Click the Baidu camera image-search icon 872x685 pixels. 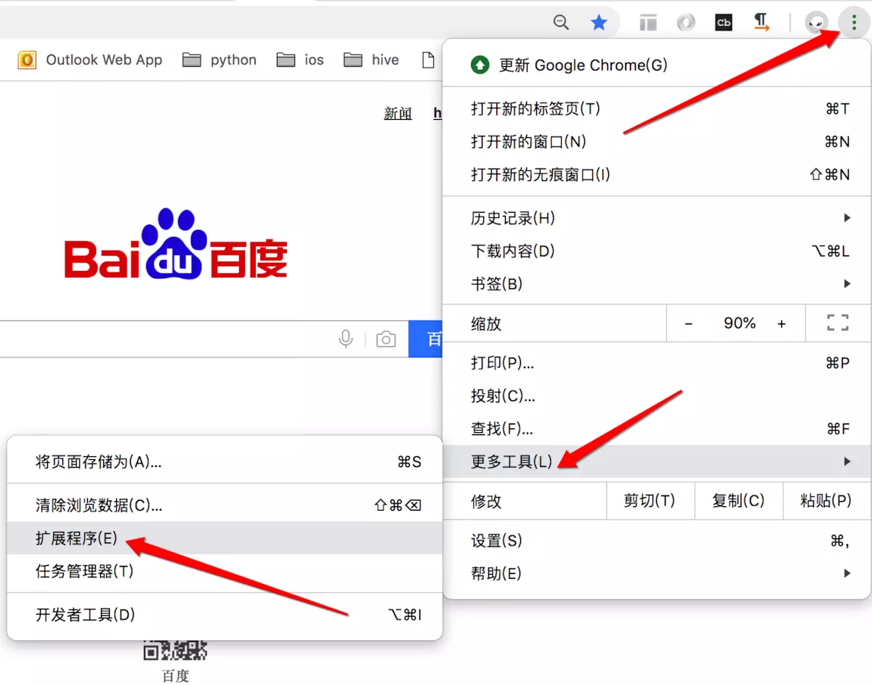pos(386,339)
